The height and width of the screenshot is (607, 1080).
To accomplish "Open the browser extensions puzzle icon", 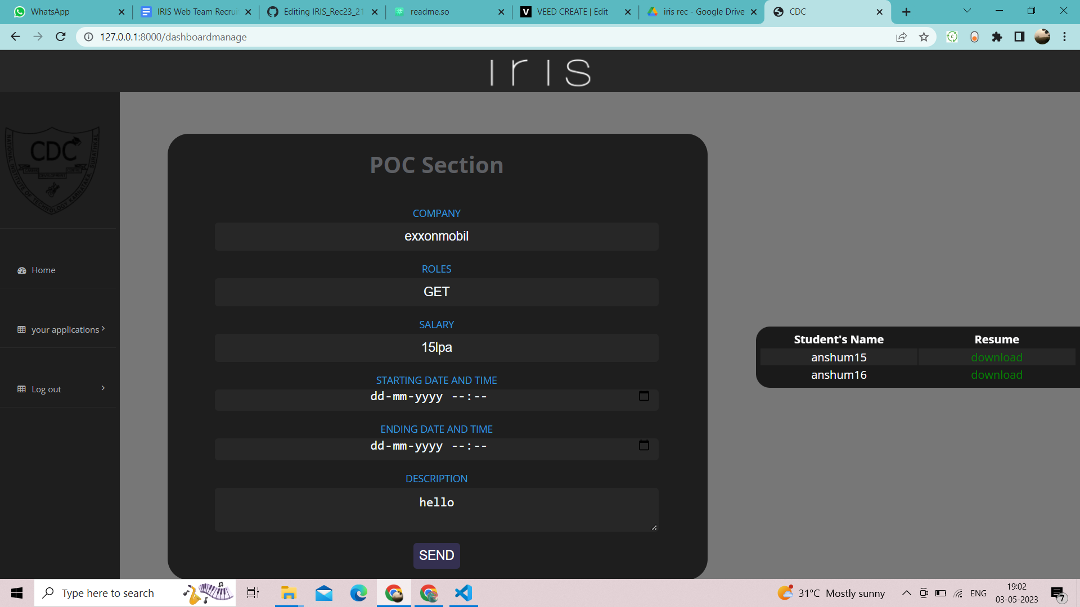I will coord(997,37).
